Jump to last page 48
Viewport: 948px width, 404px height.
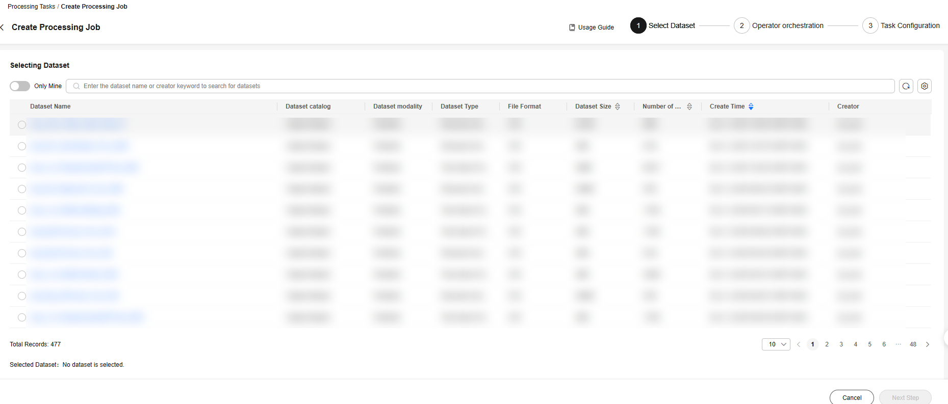click(x=913, y=344)
